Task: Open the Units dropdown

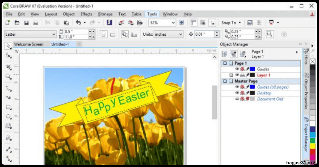Action: (180, 34)
